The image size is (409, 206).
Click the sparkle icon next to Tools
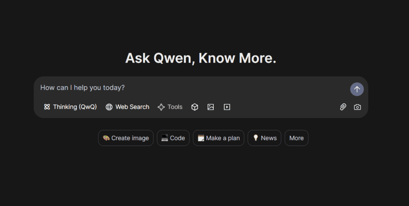[x=161, y=107]
